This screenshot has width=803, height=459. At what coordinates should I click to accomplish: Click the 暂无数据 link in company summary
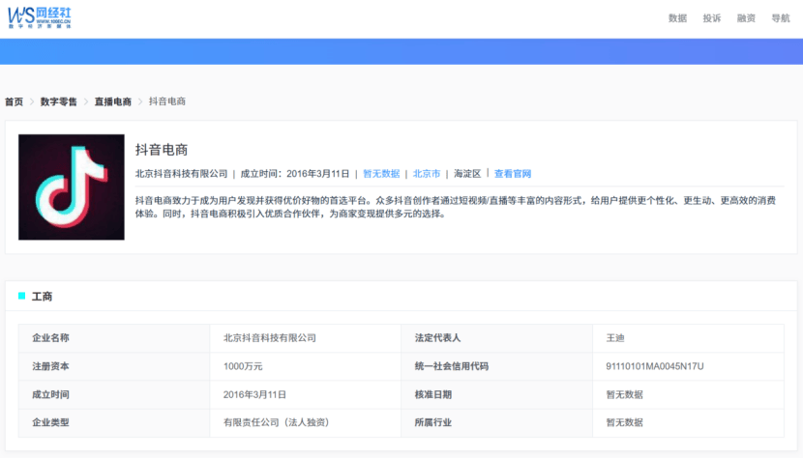click(x=381, y=174)
